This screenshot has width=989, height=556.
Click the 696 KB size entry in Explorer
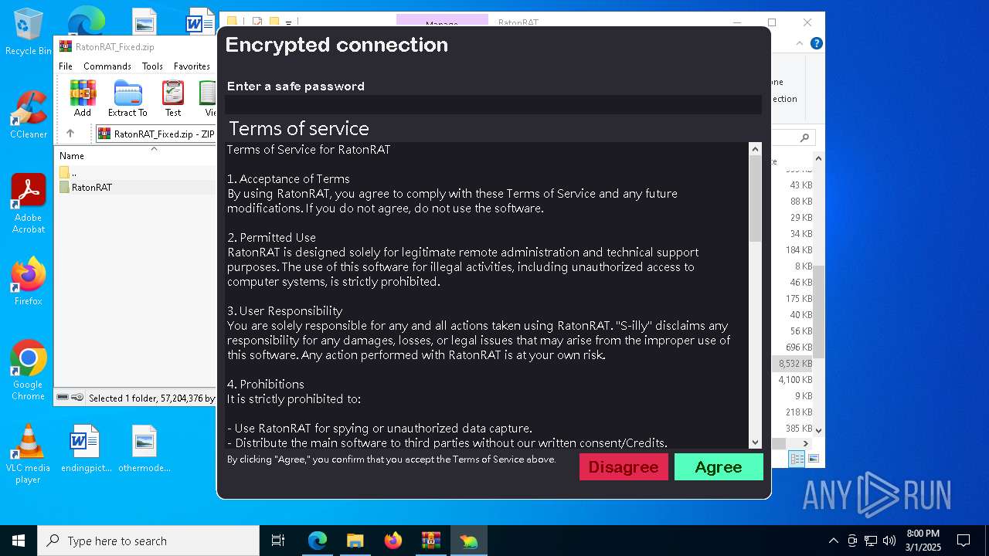(x=799, y=347)
